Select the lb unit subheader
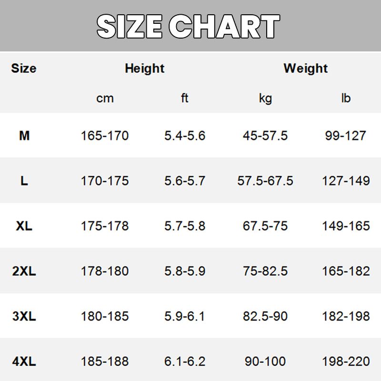This screenshot has height=381, width=381. pos(346,98)
